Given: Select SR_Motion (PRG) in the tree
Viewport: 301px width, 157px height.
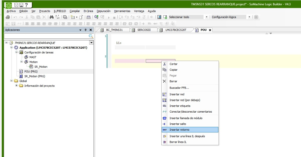Looking at the screenshot, I should (35, 76).
